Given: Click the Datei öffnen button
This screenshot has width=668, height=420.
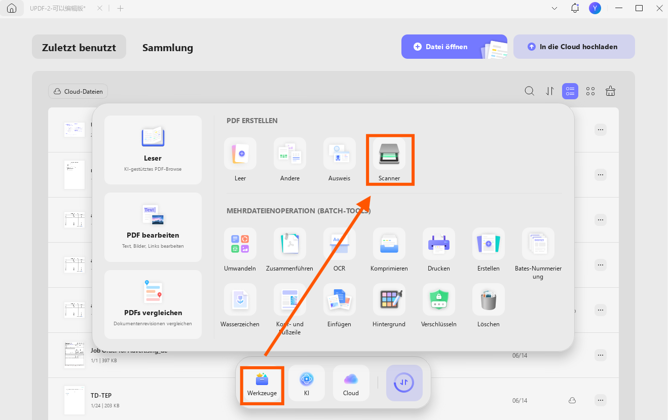Looking at the screenshot, I should click(x=454, y=47).
